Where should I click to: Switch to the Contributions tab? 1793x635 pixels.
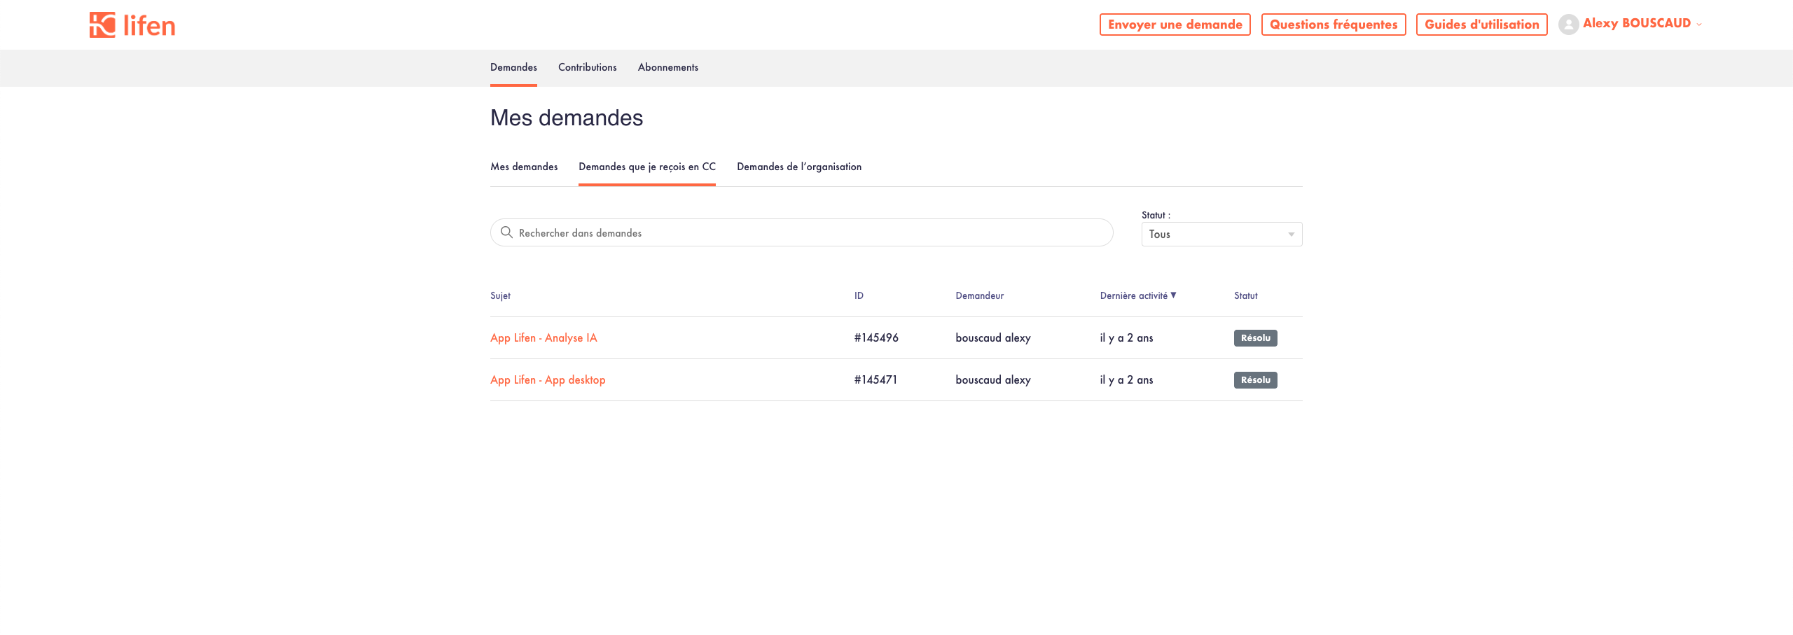click(587, 67)
